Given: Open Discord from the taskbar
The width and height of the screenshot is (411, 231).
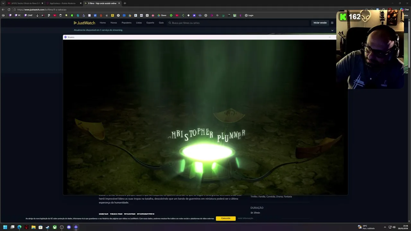Looking at the screenshot, I should 69,227.
